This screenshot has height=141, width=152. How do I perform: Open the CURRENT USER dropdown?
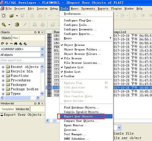tap(42, 49)
